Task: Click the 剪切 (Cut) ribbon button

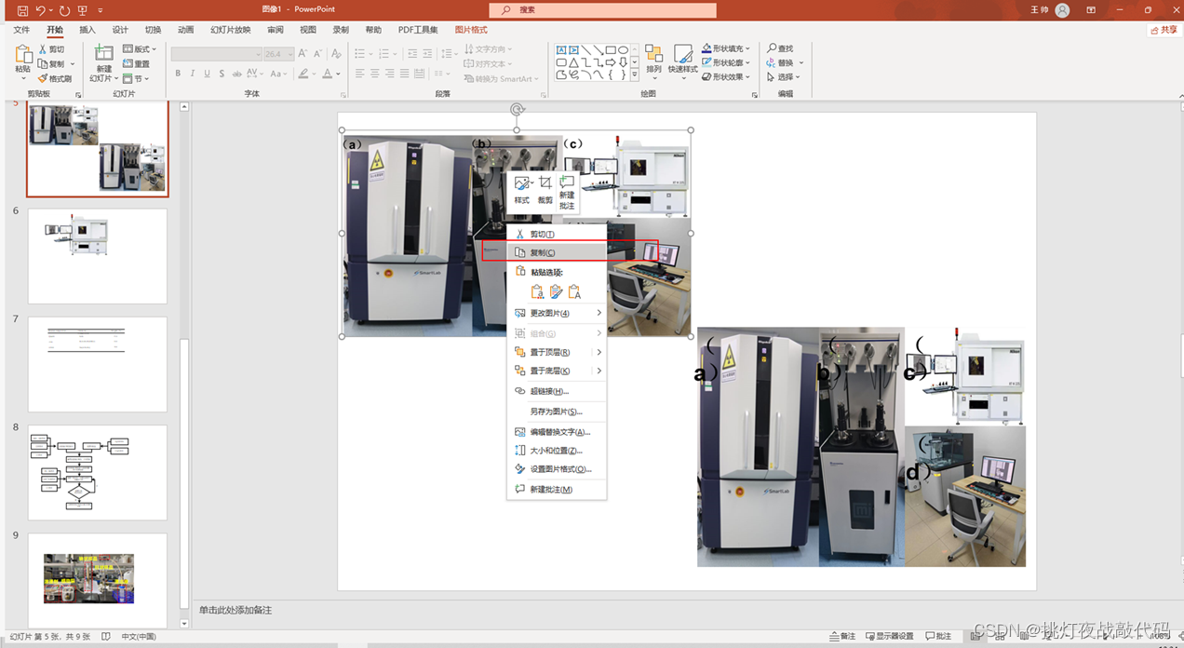Action: pos(52,49)
